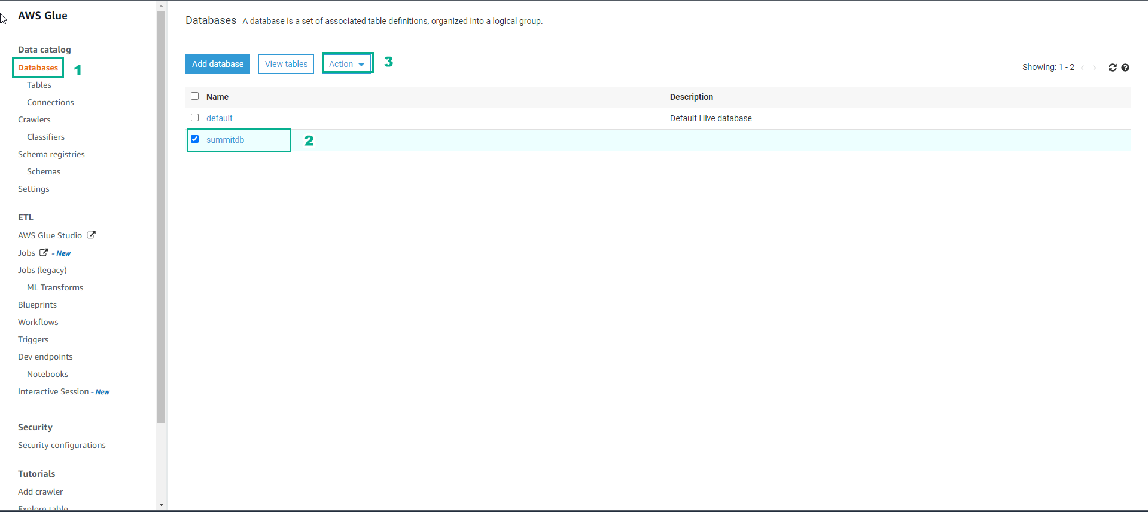This screenshot has height=512, width=1148.
Task: Open Dev endpoints in the sidebar
Action: [45, 357]
